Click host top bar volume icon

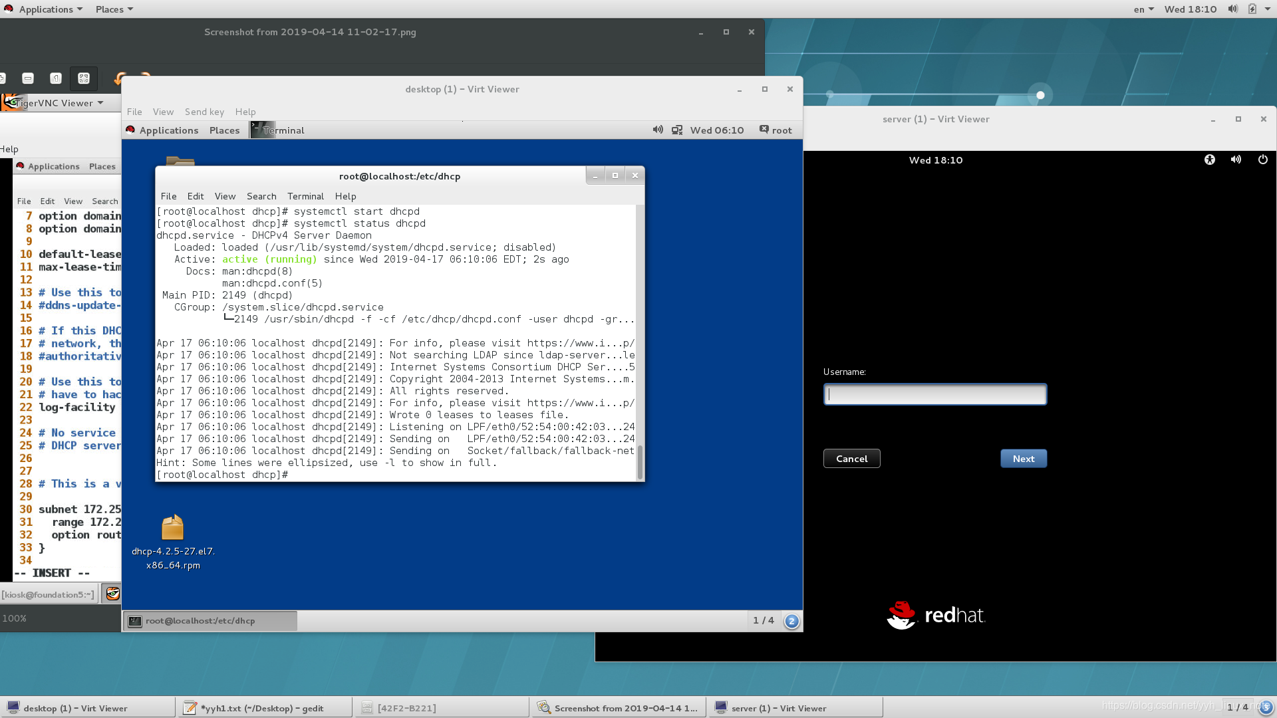pyautogui.click(x=1232, y=9)
